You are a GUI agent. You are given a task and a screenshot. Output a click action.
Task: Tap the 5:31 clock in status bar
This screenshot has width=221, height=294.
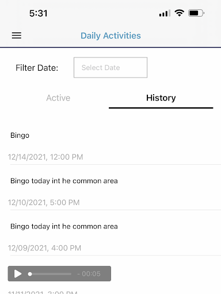pos(39,13)
